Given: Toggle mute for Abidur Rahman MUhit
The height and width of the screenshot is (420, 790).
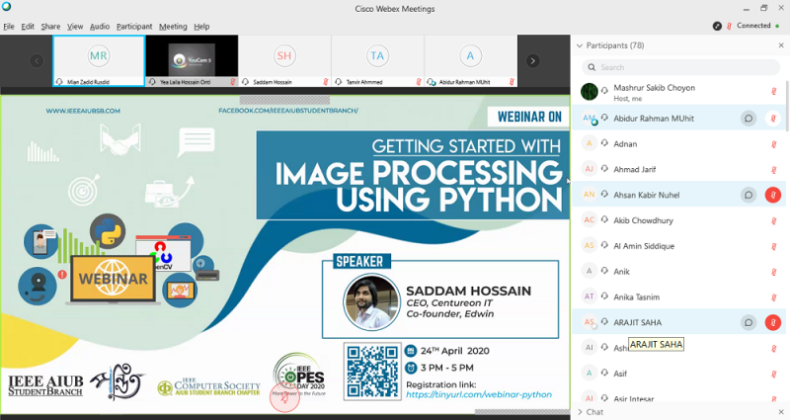Looking at the screenshot, I should click(773, 119).
